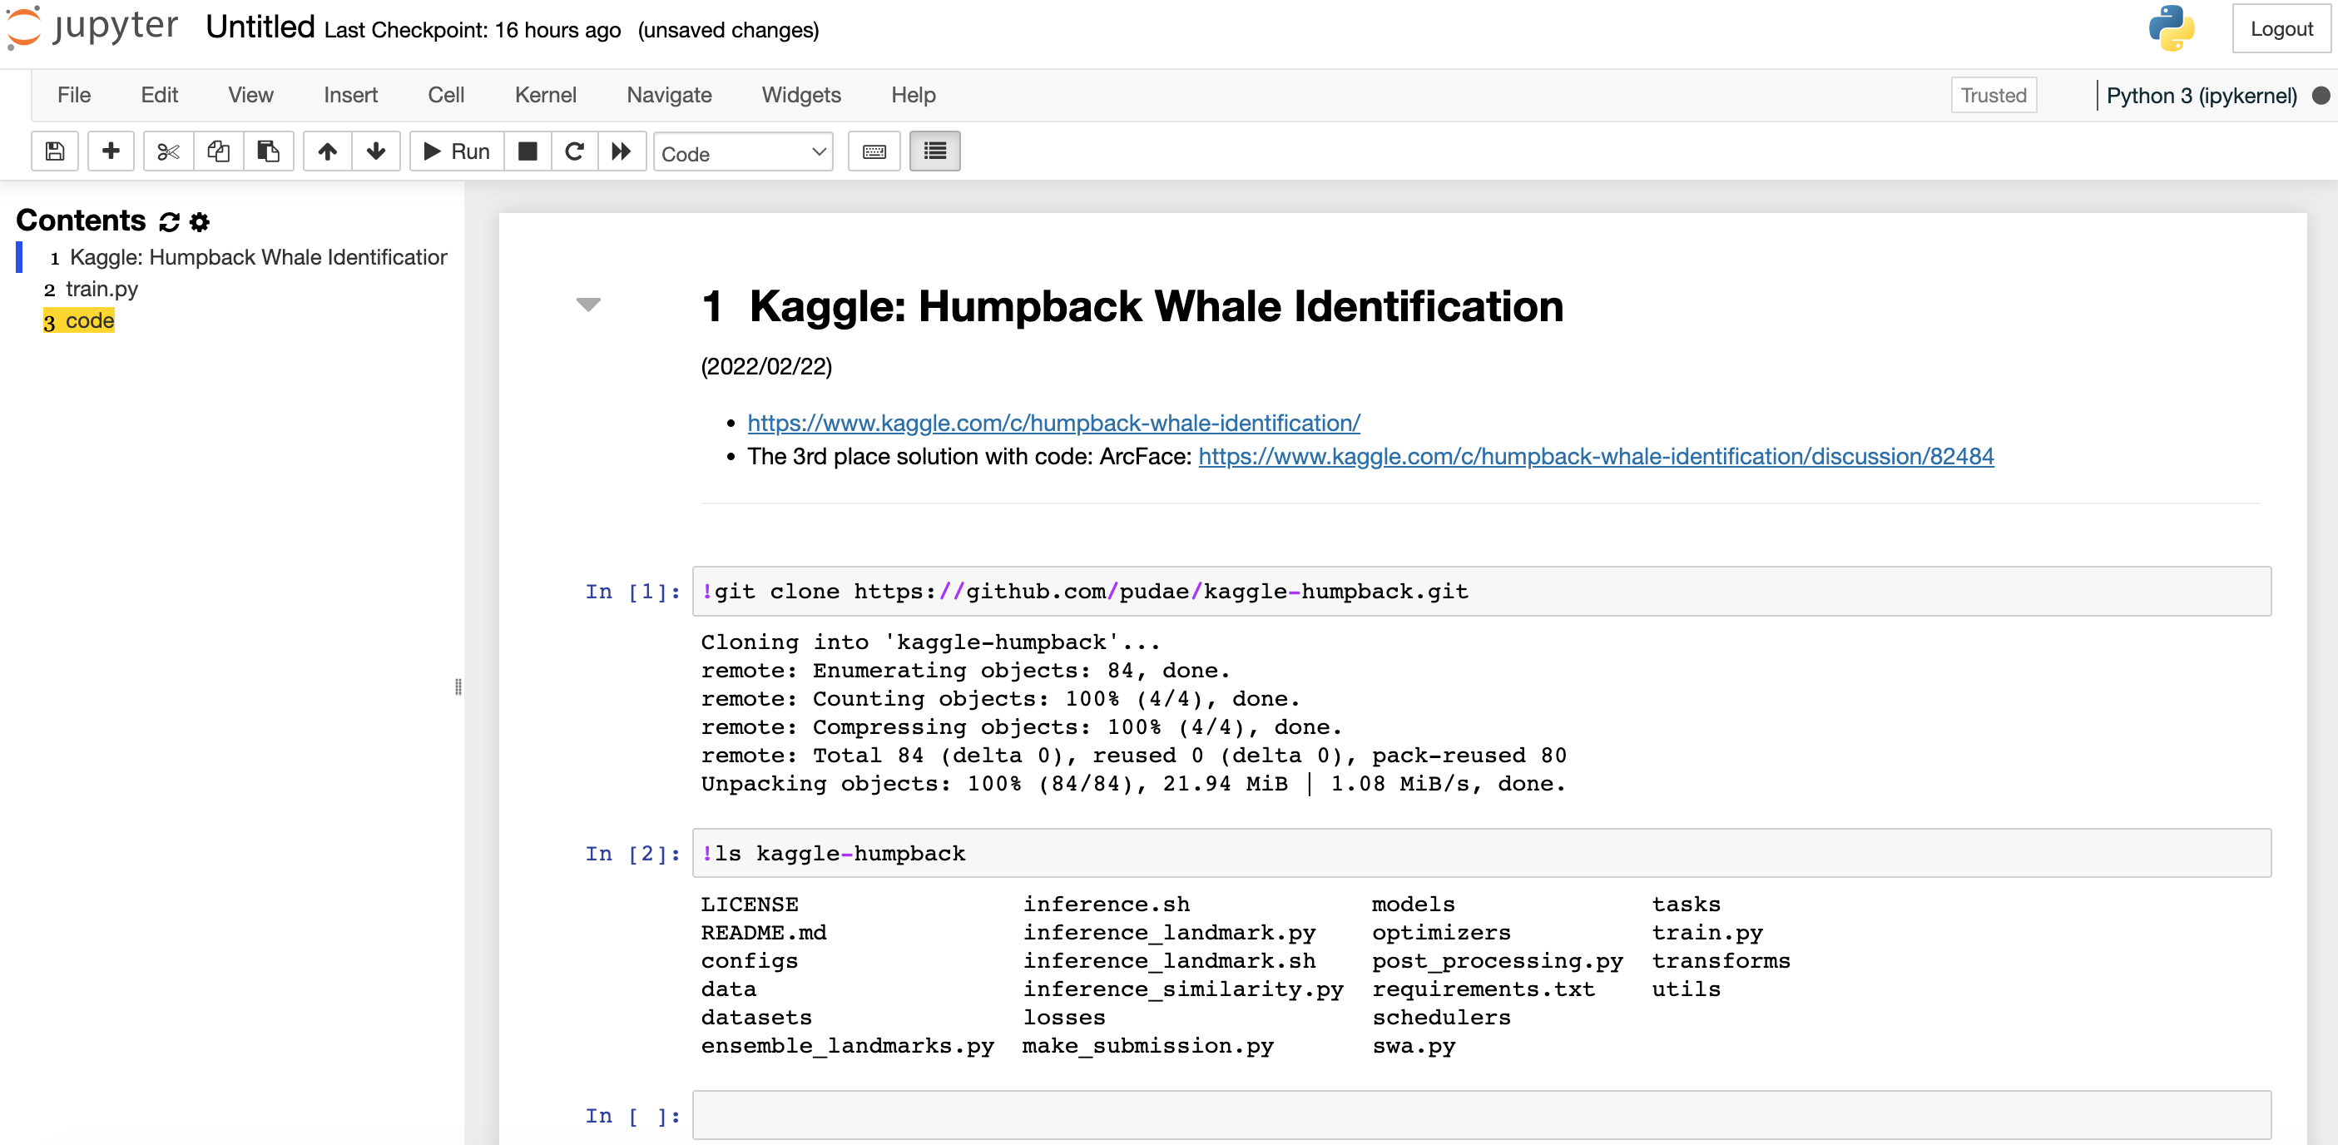Click make_submission.py in the ls output
This screenshot has height=1145, width=2338.
coord(1148,1046)
